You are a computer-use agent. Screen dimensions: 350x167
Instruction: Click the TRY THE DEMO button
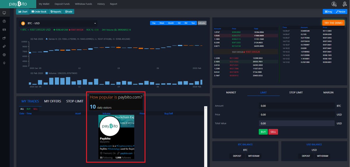click(x=333, y=23)
